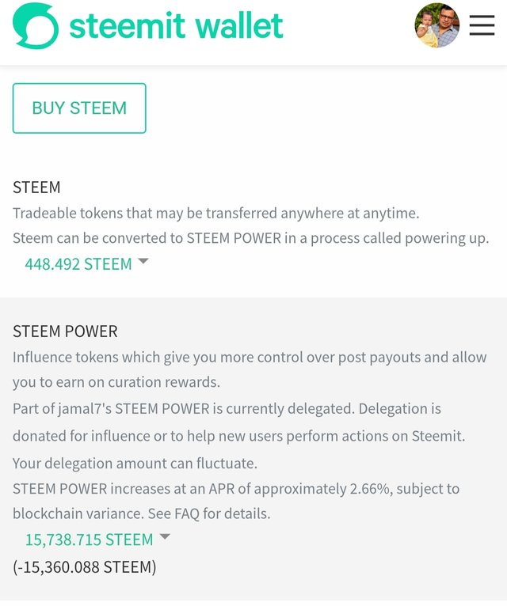Click the "Influence tokens" description text

pyautogui.click(x=250, y=357)
